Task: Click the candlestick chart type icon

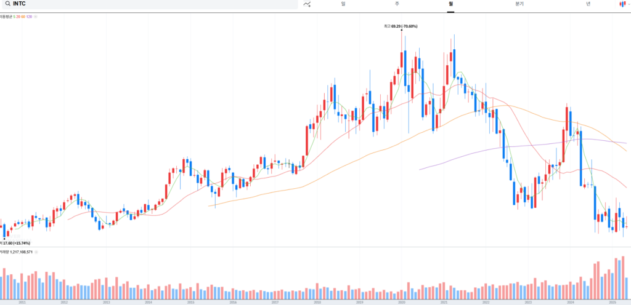Action: pyautogui.click(x=621, y=4)
